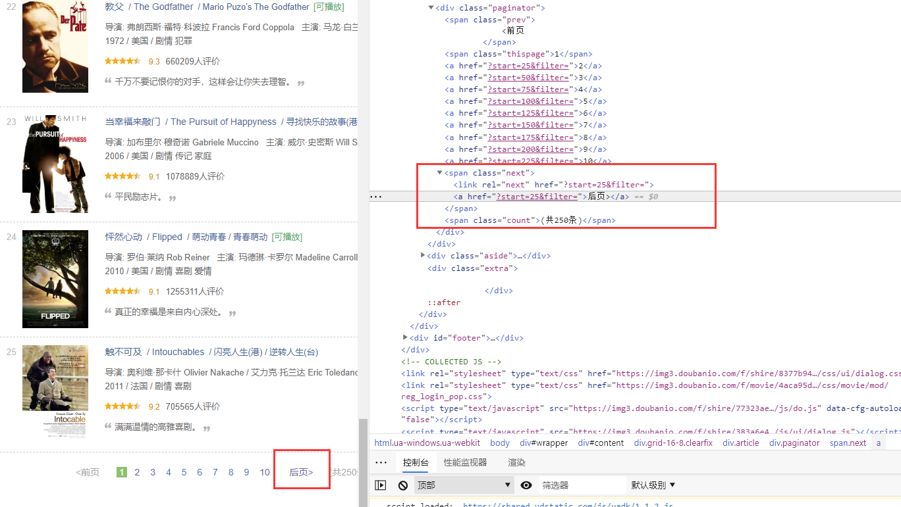901x507 pixels.
Task: Go to page 10 in pagination
Action: click(265, 472)
